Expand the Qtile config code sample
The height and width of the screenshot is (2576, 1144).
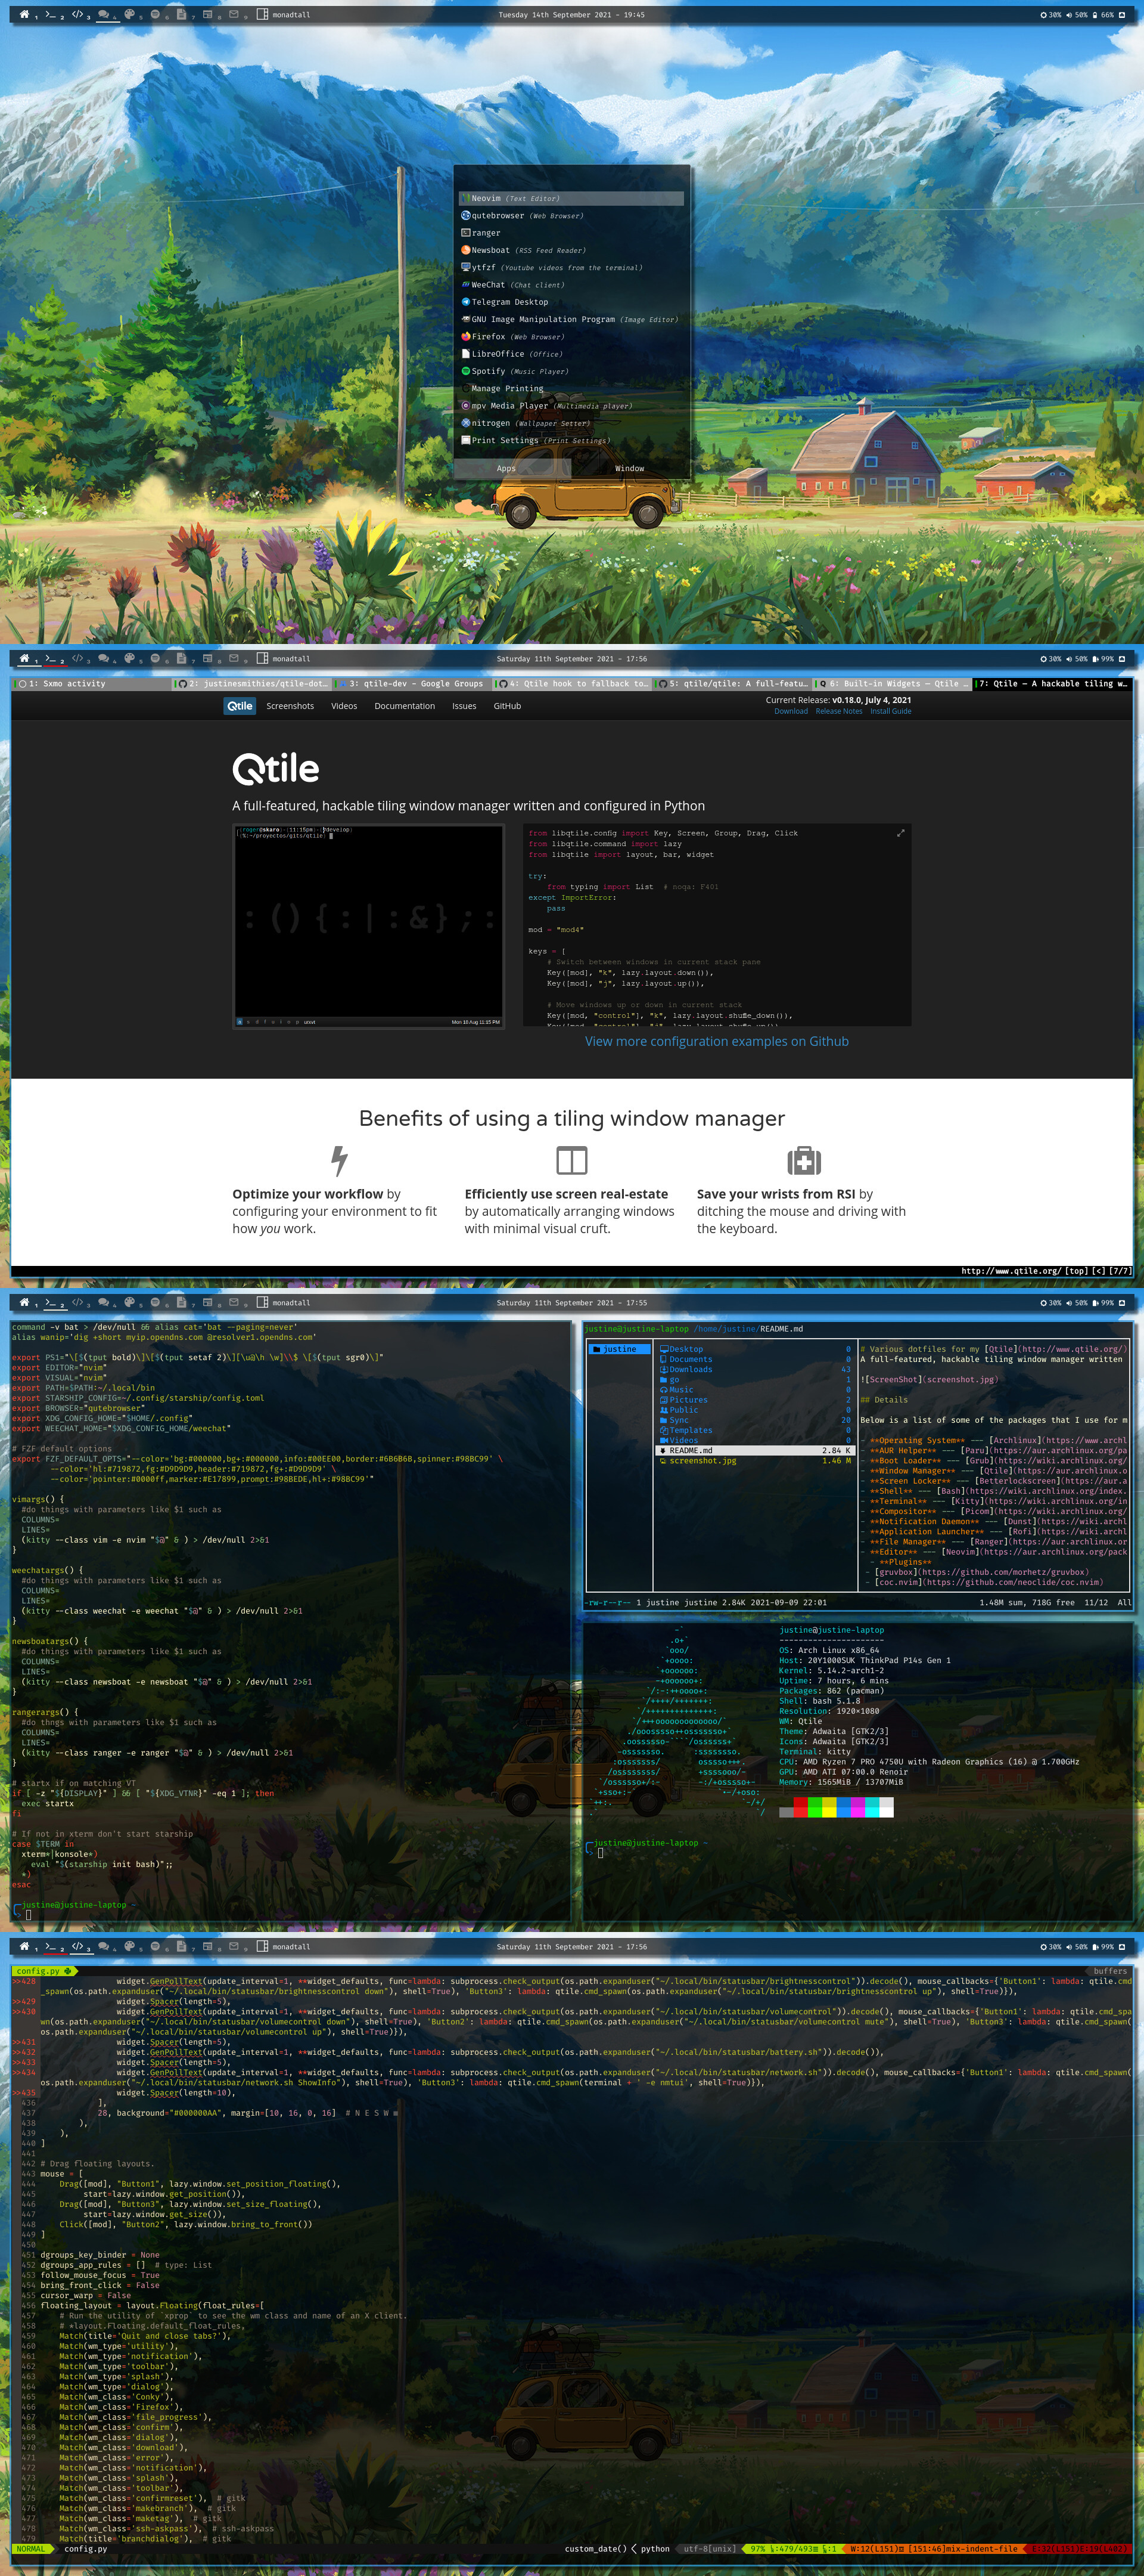(x=900, y=833)
